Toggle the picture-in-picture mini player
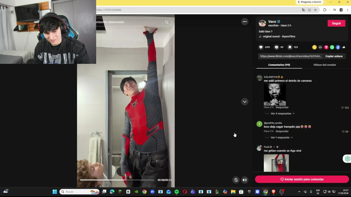 click(x=236, y=180)
